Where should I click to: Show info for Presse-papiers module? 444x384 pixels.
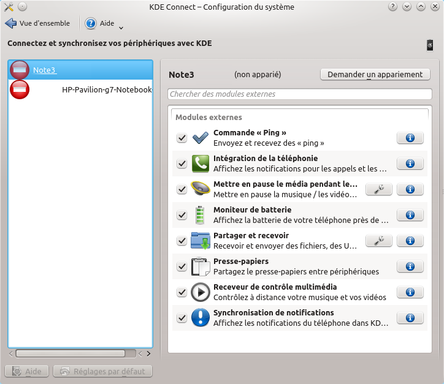point(410,266)
